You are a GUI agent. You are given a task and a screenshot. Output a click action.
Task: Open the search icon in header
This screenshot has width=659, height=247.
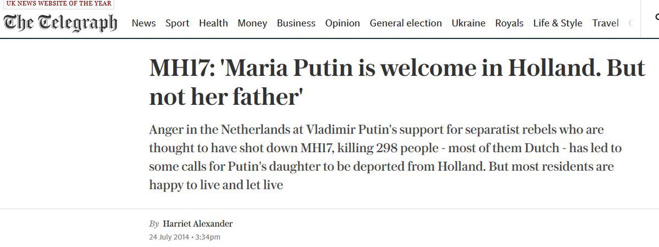[655, 18]
